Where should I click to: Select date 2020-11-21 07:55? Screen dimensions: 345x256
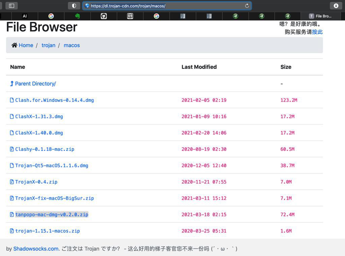pyautogui.click(x=204, y=182)
